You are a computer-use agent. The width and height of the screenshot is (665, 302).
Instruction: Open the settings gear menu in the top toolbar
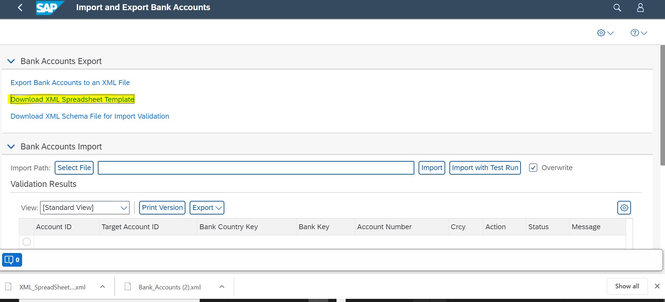pos(605,33)
